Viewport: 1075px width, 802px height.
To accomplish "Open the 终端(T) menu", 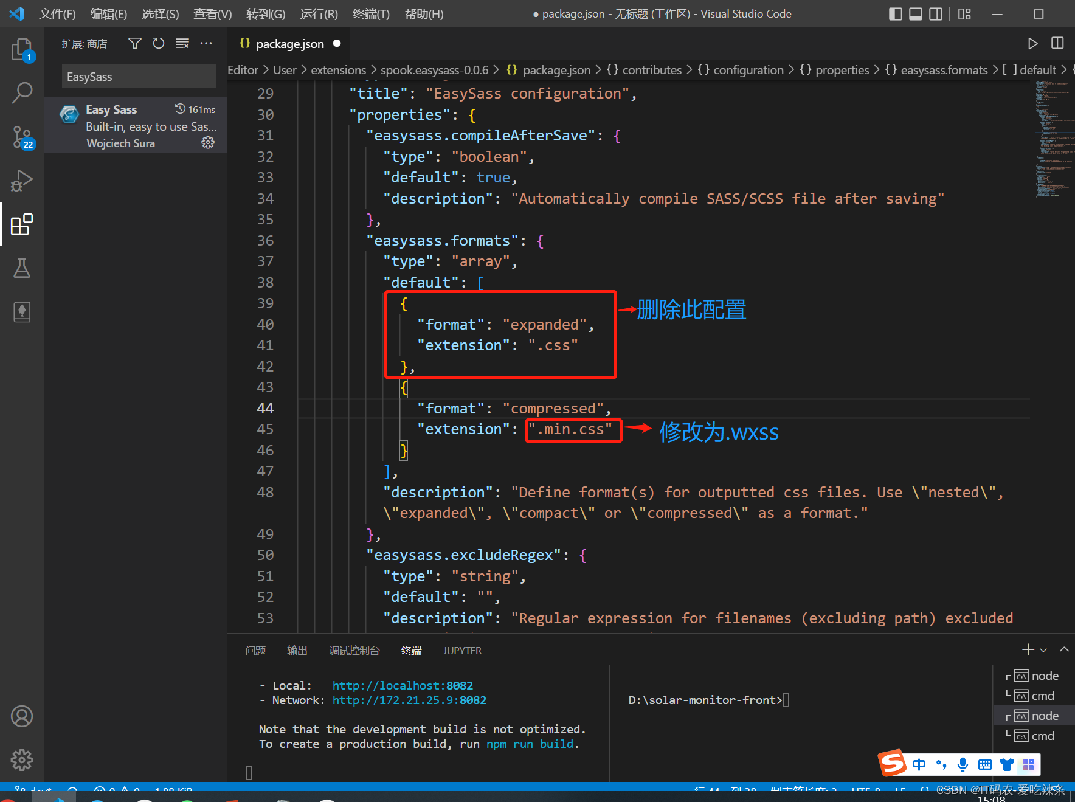I will (371, 14).
